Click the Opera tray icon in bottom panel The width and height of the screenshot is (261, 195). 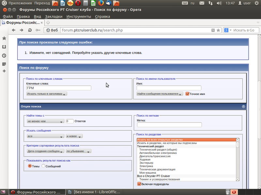tap(234, 192)
